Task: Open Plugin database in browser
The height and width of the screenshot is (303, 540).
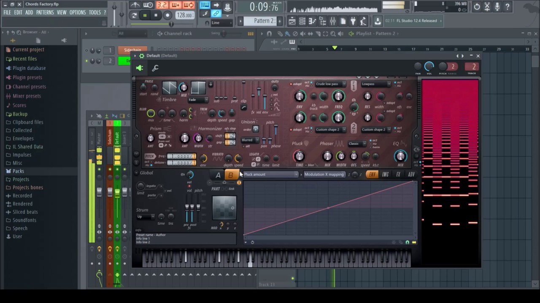Action: (x=25, y=68)
